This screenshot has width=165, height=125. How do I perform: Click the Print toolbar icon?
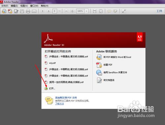(x=28, y=11)
